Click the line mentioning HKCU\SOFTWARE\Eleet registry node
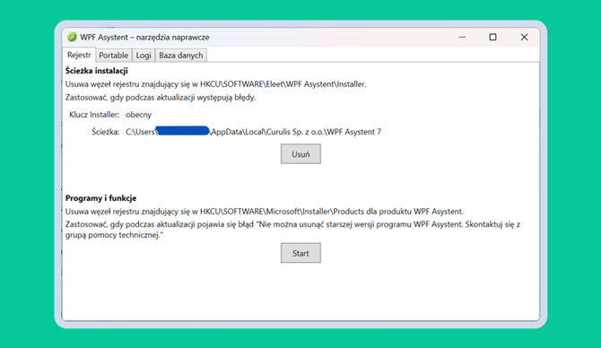 pyautogui.click(x=216, y=84)
